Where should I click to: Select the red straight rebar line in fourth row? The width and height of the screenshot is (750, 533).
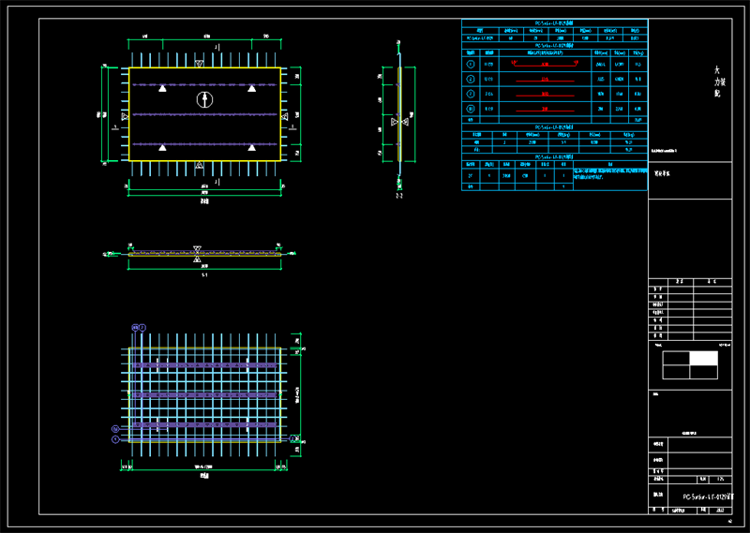click(545, 110)
